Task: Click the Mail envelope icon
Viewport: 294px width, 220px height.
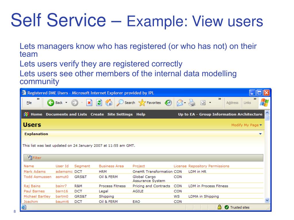Action: click(180, 103)
